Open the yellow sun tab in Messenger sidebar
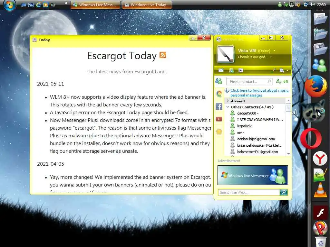This screenshot has height=247, width=330. point(219,132)
